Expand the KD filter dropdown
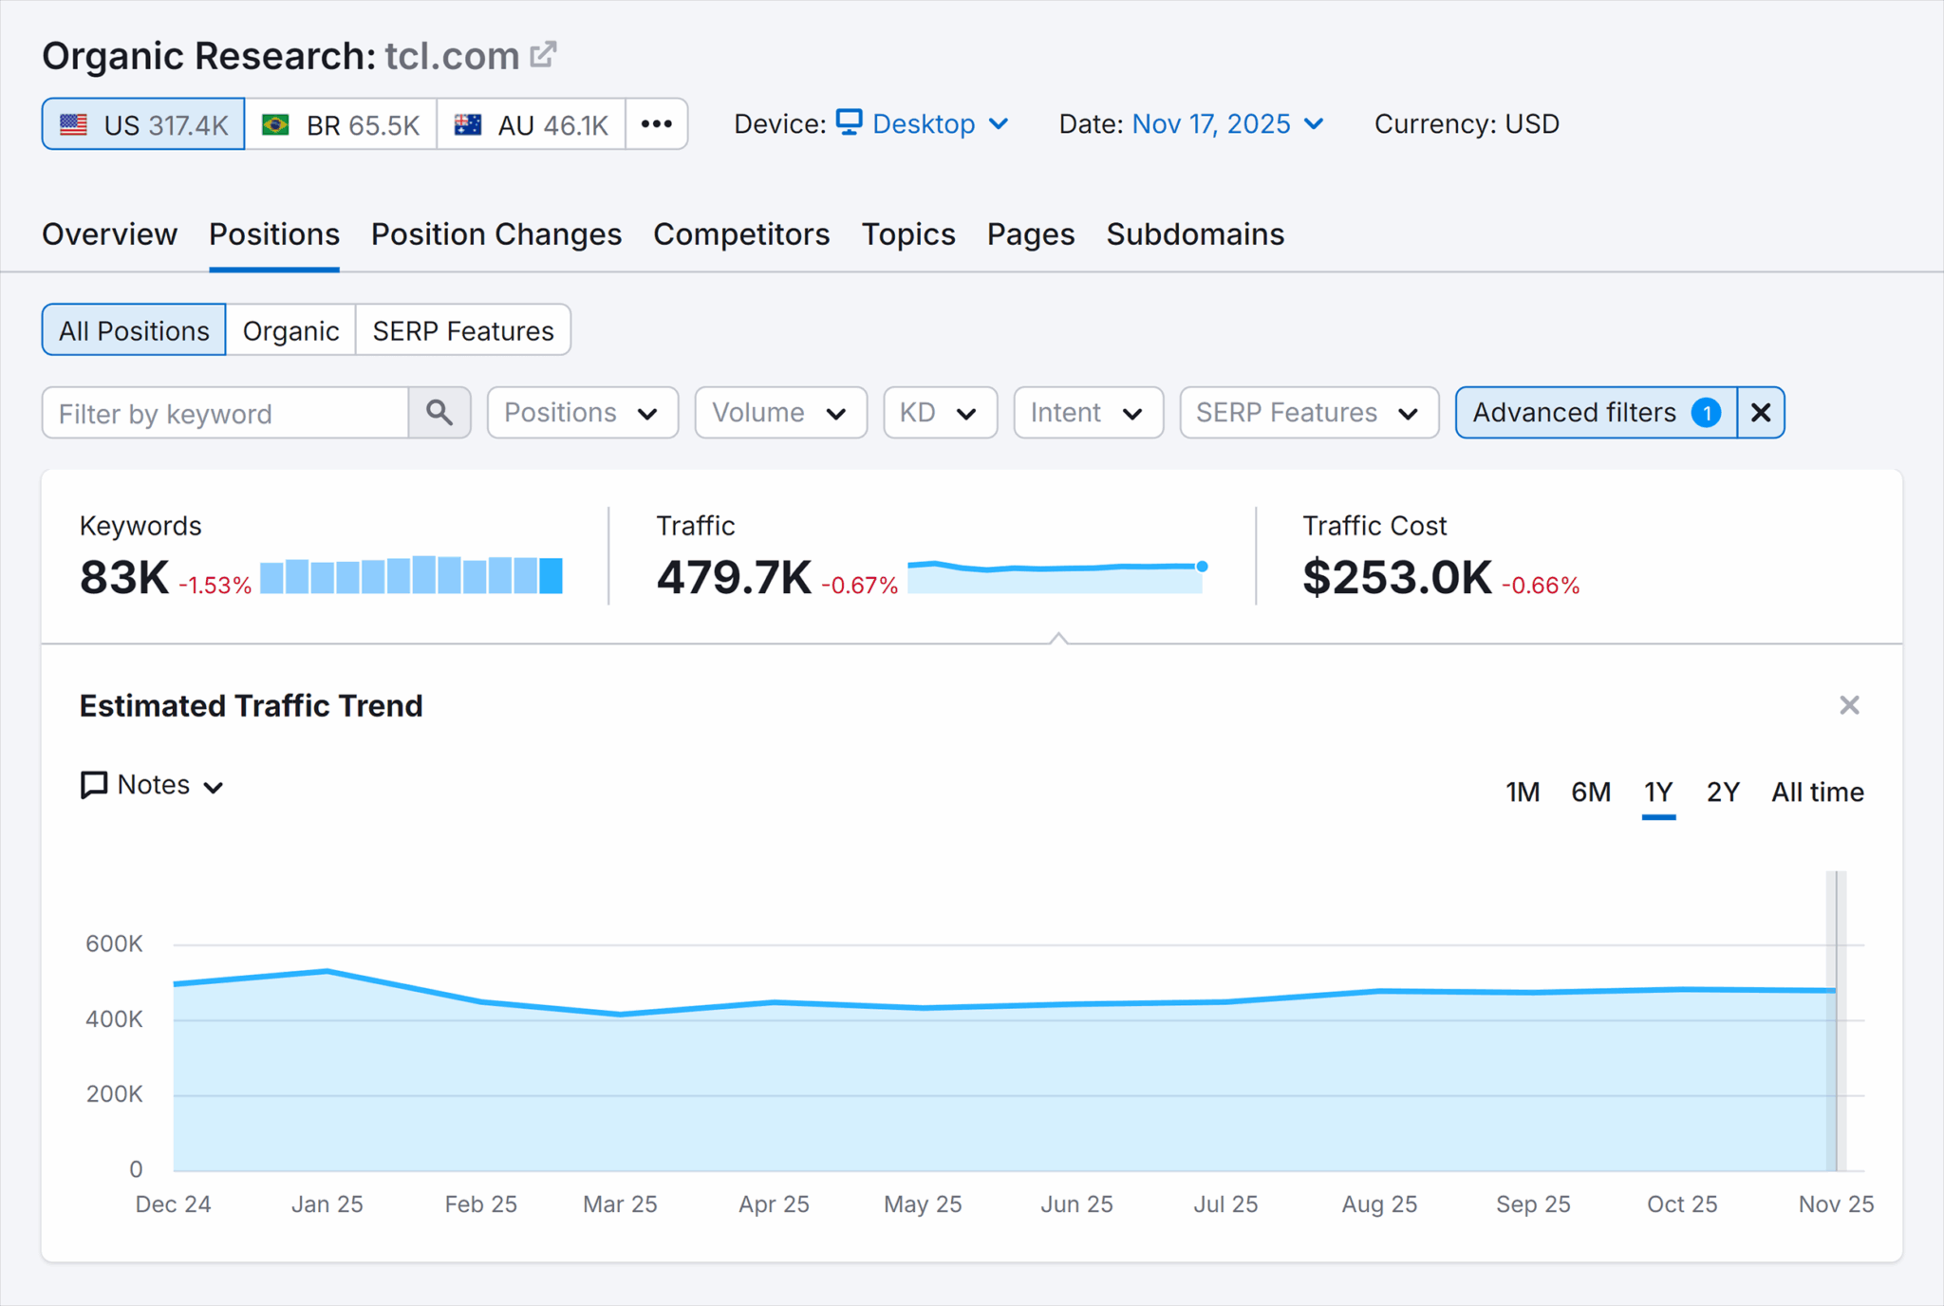Image resolution: width=1944 pixels, height=1306 pixels. point(940,413)
